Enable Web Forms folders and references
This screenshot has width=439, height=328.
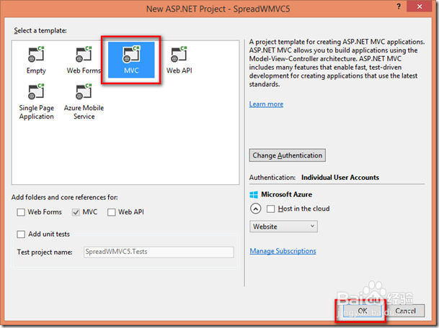[21, 212]
